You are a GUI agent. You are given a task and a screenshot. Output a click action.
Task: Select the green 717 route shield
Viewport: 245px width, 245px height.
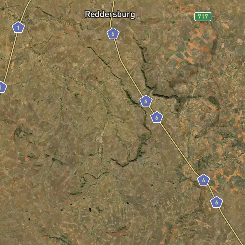(203, 17)
